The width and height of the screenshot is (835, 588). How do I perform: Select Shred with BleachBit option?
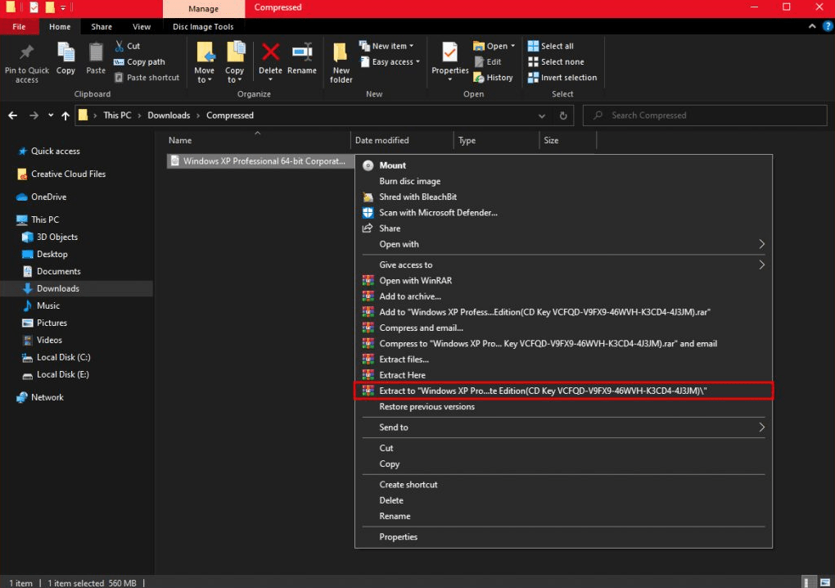[417, 197]
